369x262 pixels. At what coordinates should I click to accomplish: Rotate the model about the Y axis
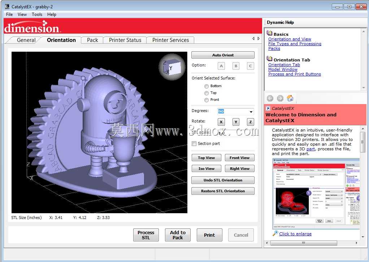click(x=236, y=122)
